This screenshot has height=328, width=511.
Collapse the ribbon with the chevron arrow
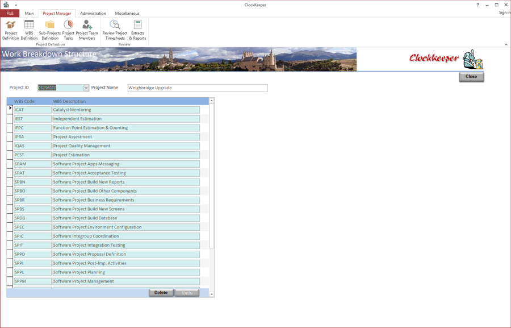coord(506,44)
